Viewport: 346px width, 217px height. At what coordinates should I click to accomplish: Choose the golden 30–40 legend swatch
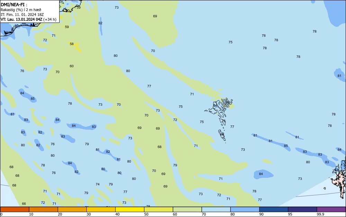(101, 209)
